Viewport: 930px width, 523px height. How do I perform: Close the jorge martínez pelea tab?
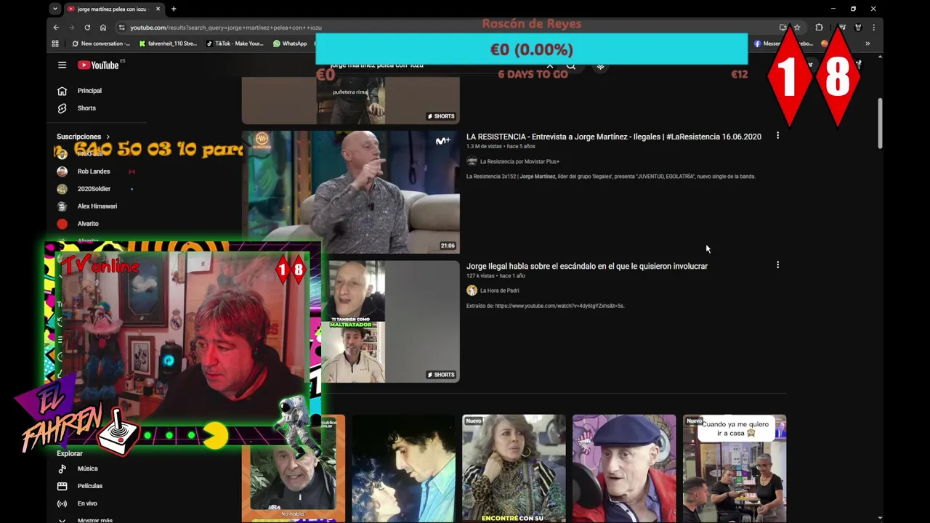coord(158,9)
